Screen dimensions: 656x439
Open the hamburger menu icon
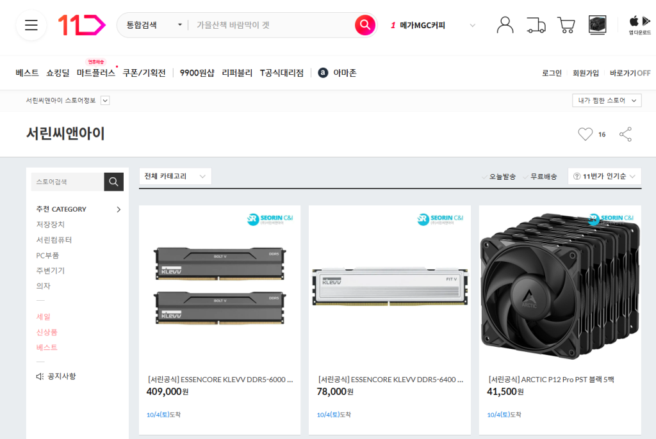(31, 26)
